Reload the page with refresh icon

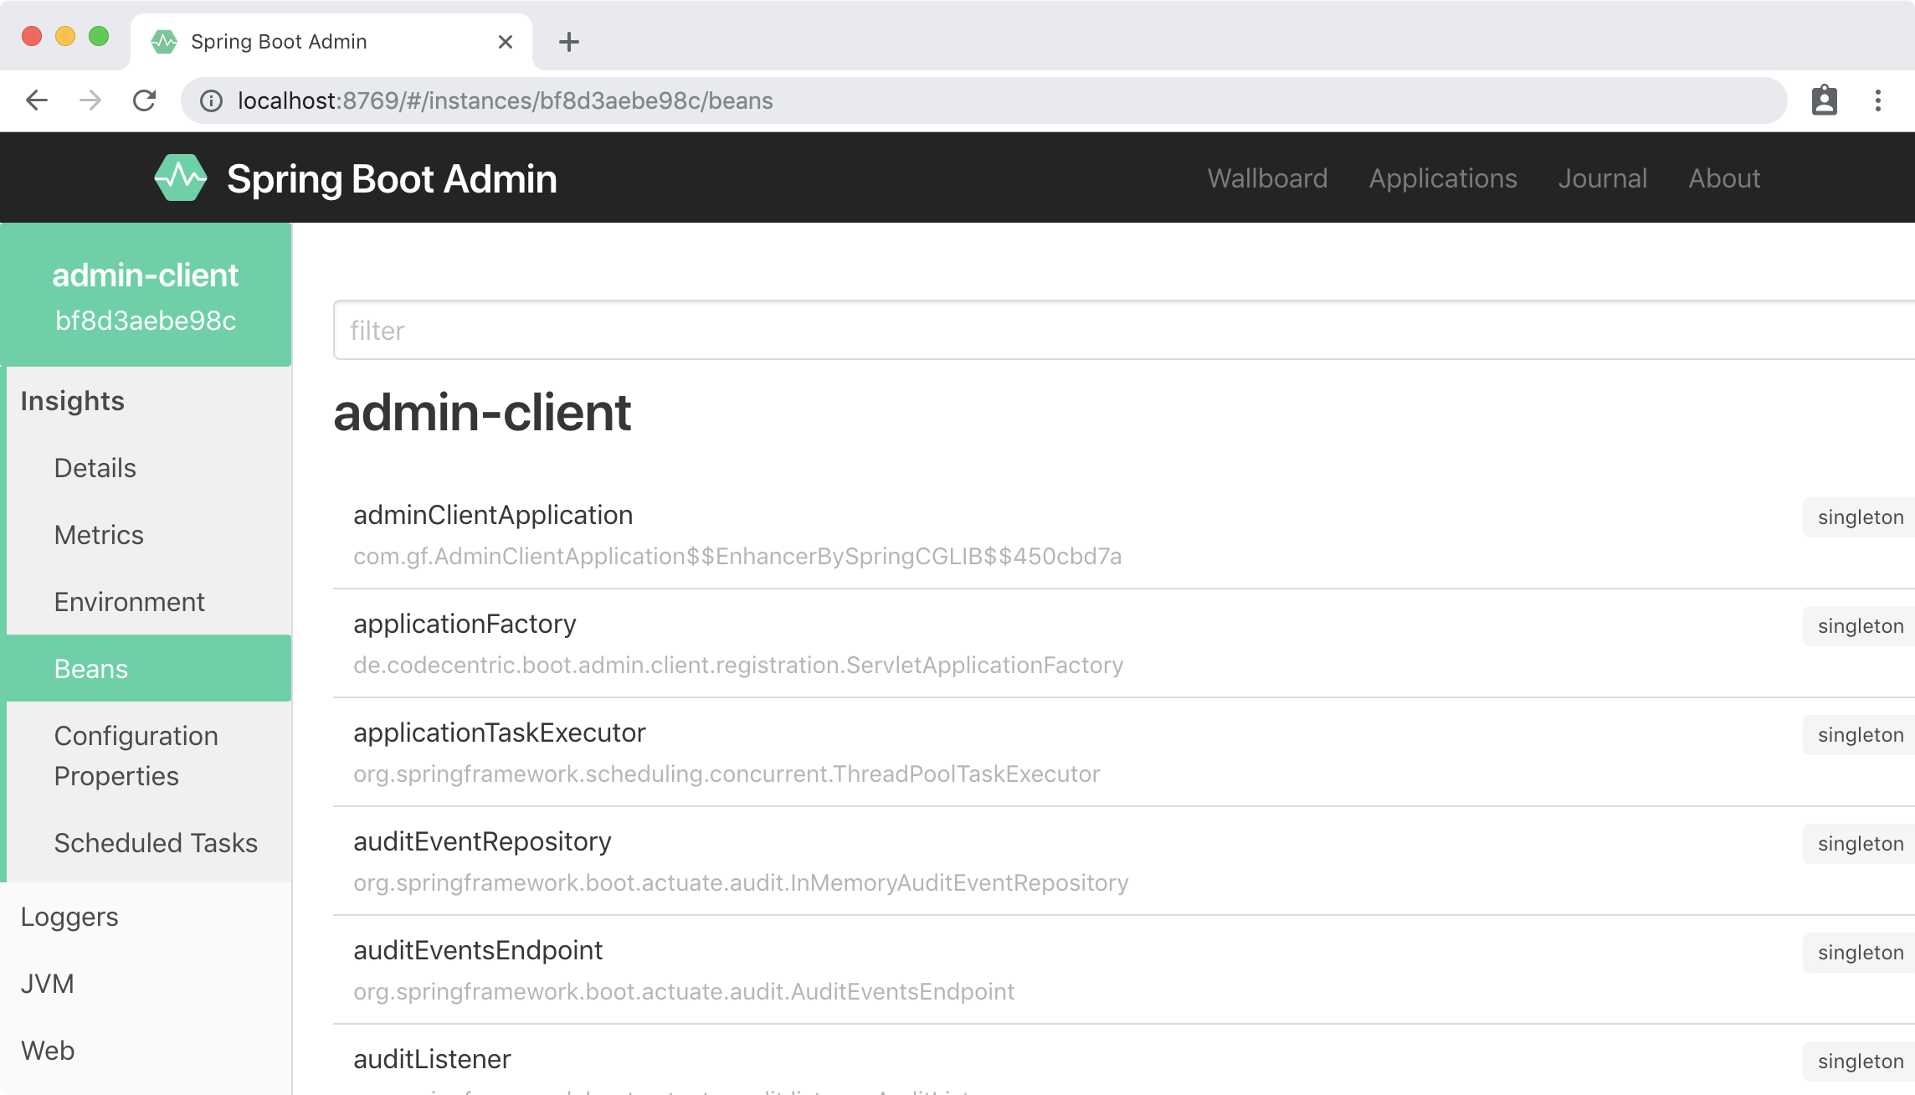[144, 100]
